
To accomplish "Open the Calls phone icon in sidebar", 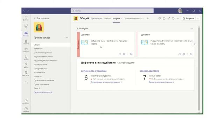I will (26, 58).
